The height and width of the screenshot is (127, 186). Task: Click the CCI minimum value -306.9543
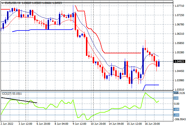point(180,119)
